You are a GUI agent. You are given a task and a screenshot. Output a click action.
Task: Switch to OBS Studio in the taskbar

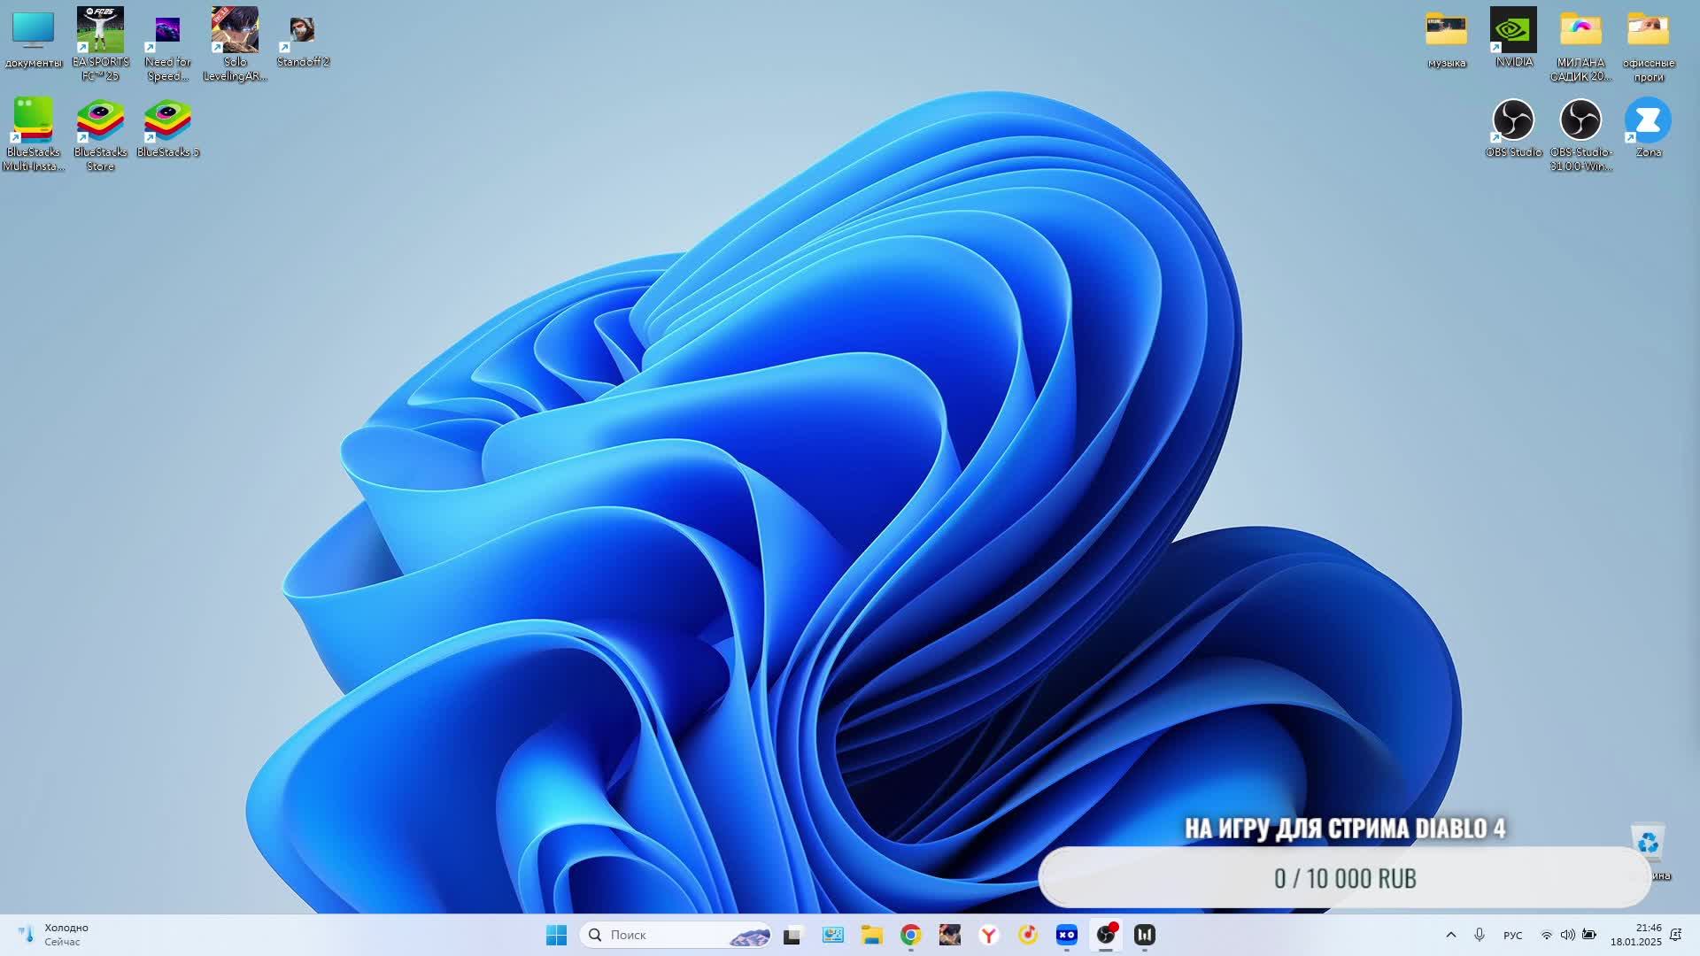(x=1106, y=935)
